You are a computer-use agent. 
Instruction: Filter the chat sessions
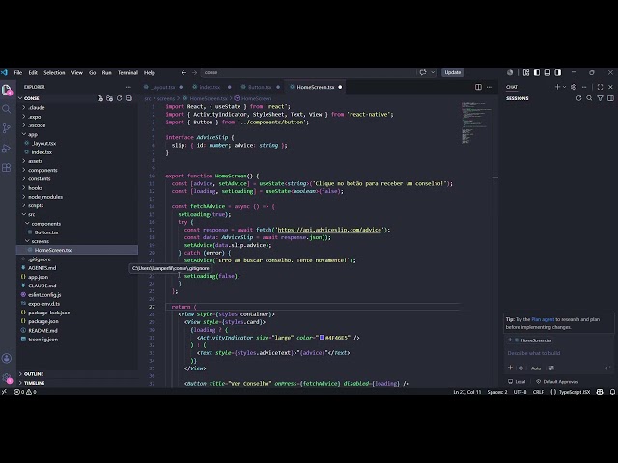(600, 98)
